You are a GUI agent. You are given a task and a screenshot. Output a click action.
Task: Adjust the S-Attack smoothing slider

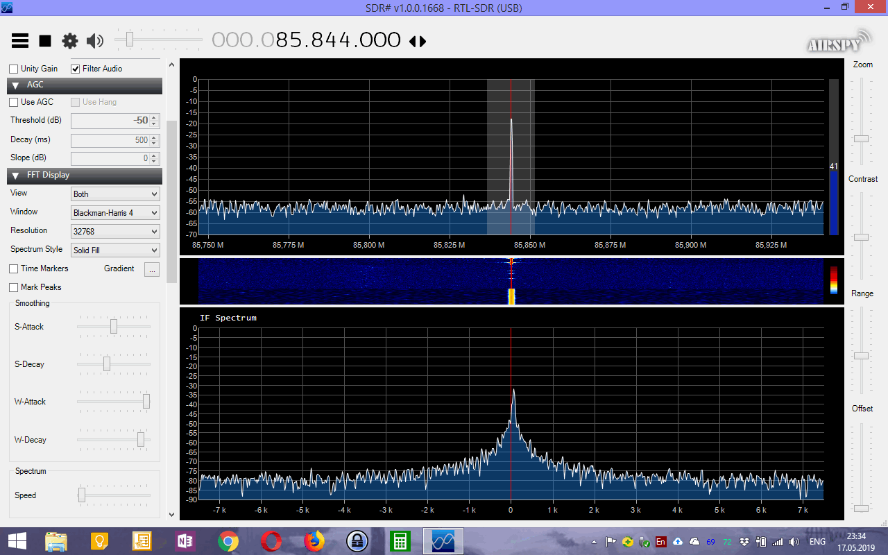114,326
